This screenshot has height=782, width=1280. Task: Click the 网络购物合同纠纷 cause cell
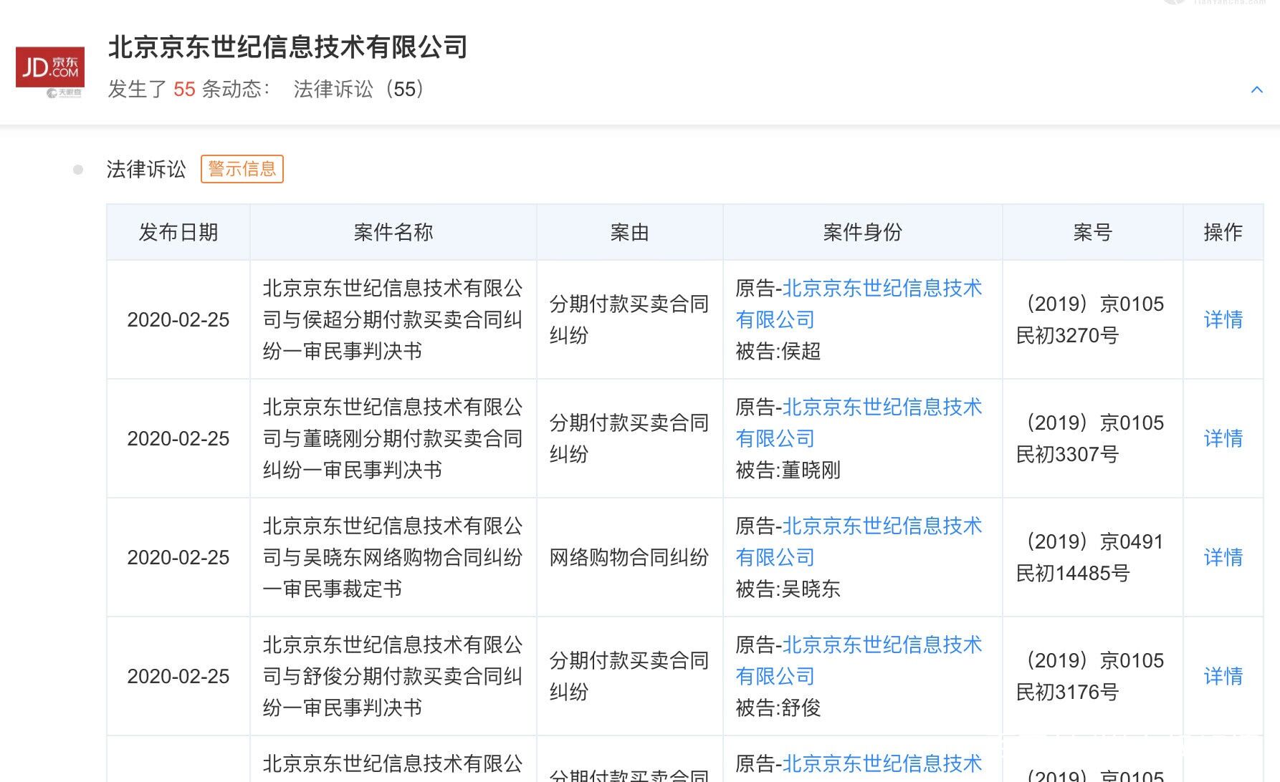click(629, 557)
